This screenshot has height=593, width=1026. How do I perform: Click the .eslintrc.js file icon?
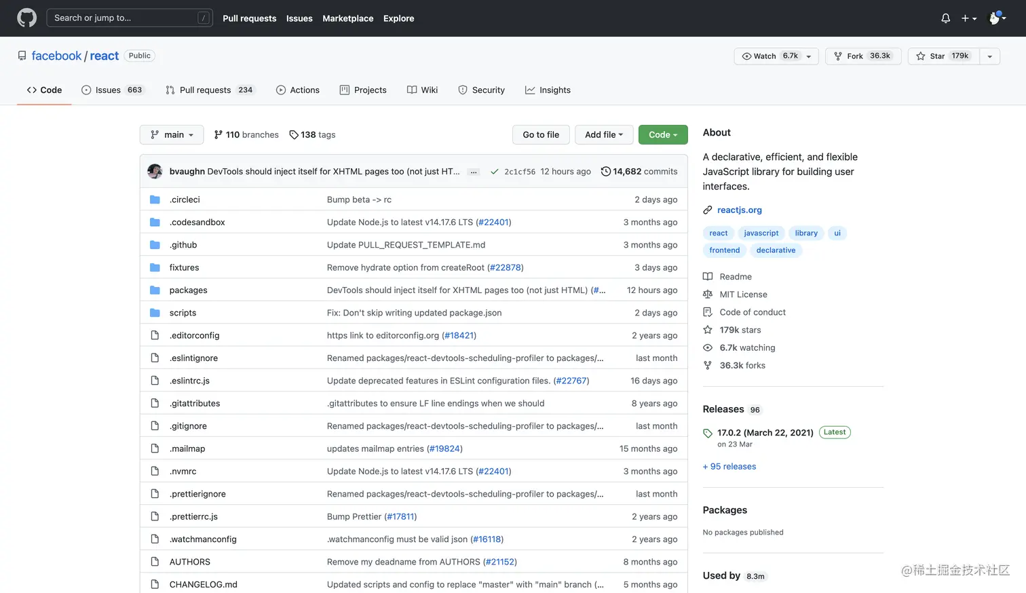pyautogui.click(x=155, y=381)
